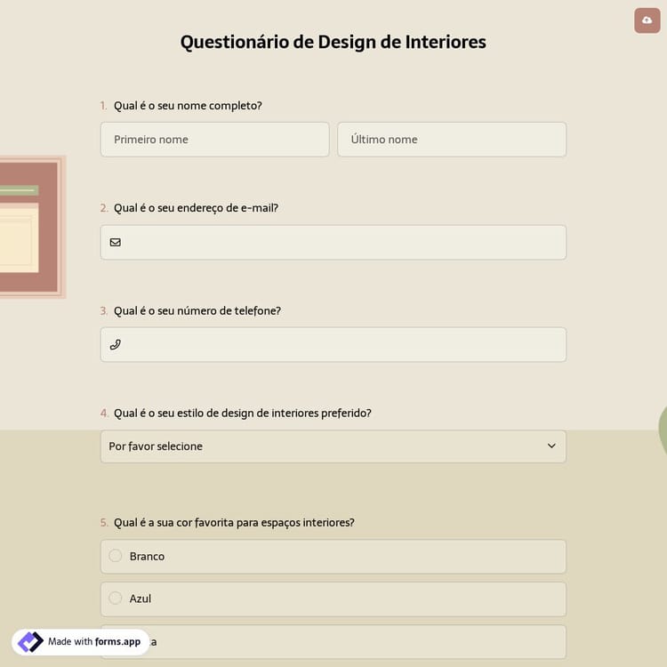Click question 1 full name label
Image resolution: width=667 pixels, height=667 pixels.
point(188,106)
